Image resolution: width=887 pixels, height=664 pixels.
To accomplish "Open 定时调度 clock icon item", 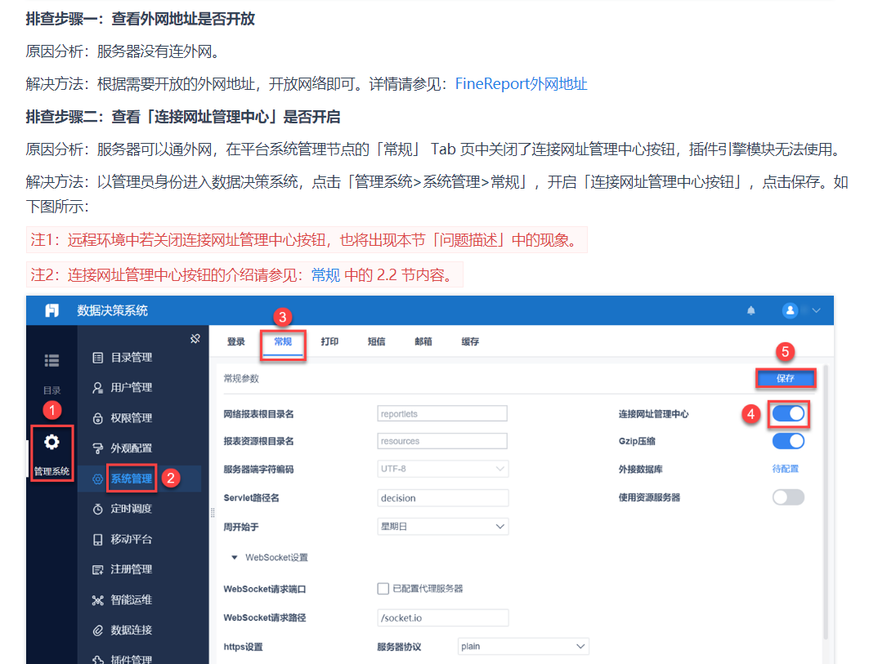I will tap(122, 509).
